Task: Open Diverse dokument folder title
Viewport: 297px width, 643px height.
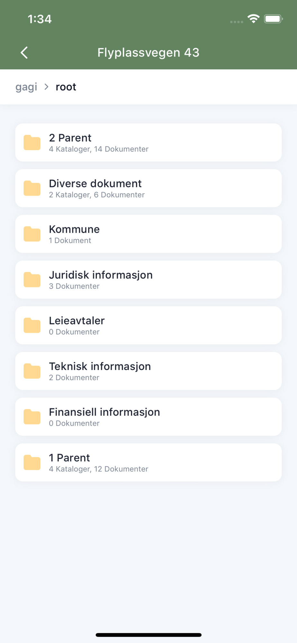Action: (x=95, y=184)
